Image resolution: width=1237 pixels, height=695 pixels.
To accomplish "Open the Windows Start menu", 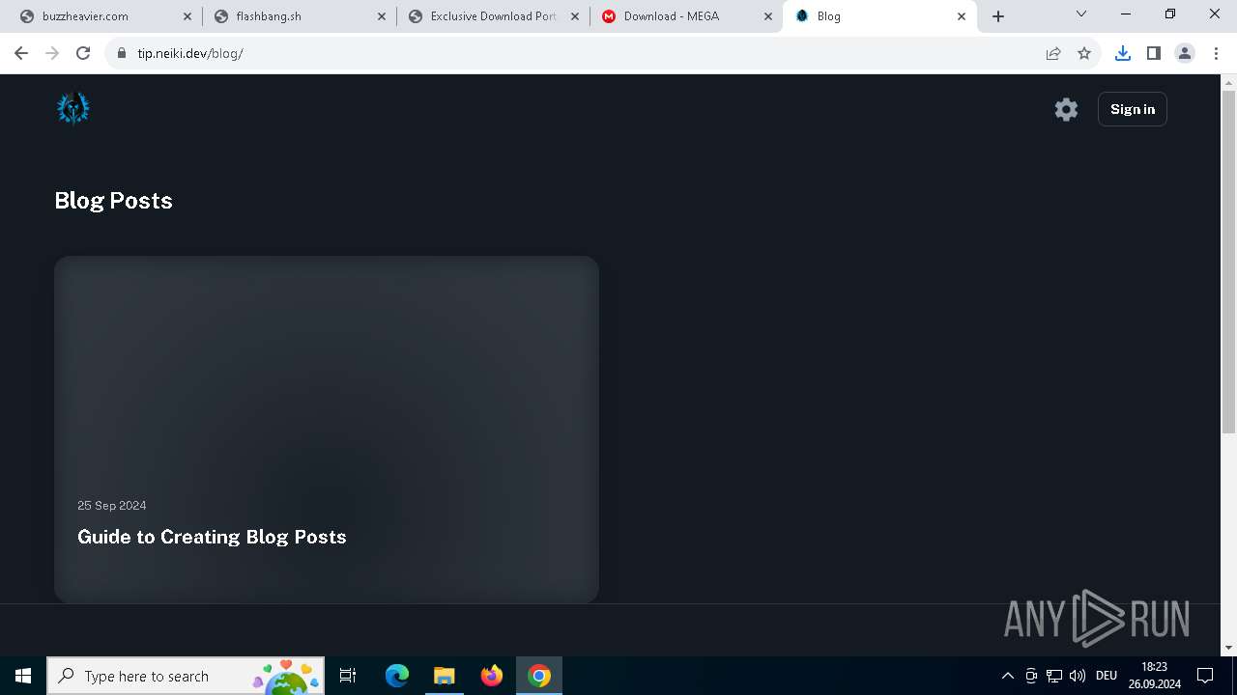I will coord(23,676).
